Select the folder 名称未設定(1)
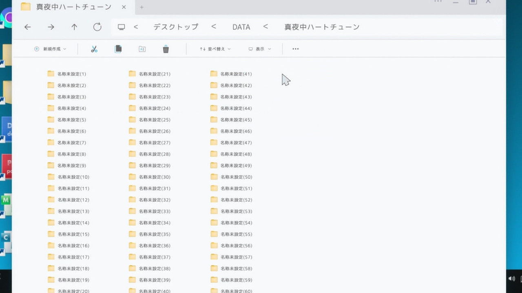The width and height of the screenshot is (522, 293). click(x=71, y=74)
